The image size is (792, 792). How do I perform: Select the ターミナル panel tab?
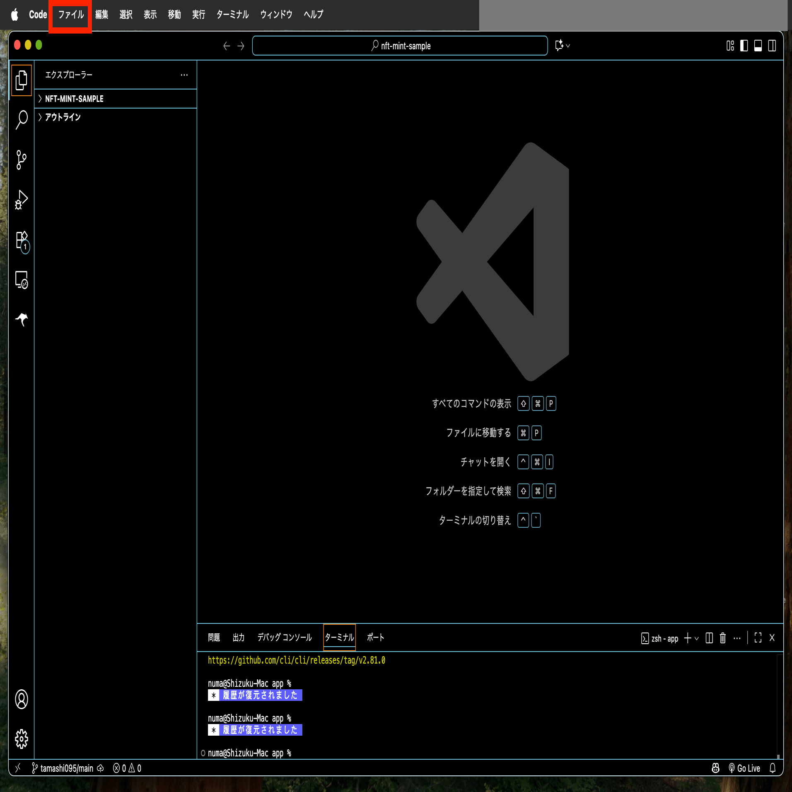pos(339,637)
